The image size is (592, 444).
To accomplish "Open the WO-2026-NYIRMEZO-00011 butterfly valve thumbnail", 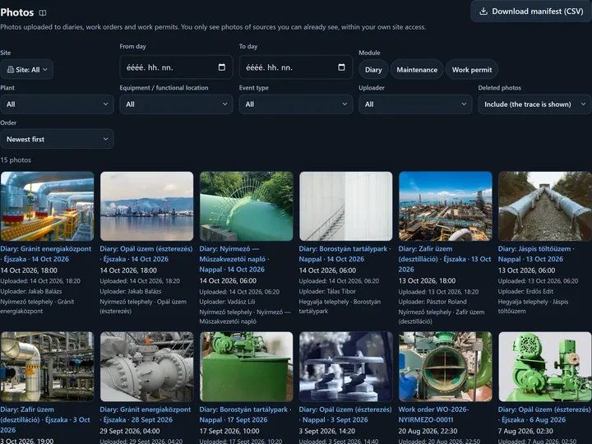I will tap(446, 367).
